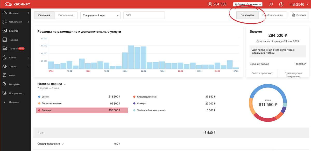This screenshot has width=311, height=151.
Task: Click the VIN input field
Action: pyautogui.click(x=144, y=15)
